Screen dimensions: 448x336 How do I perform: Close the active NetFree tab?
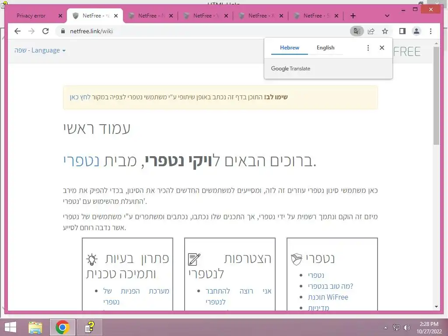coord(115,16)
